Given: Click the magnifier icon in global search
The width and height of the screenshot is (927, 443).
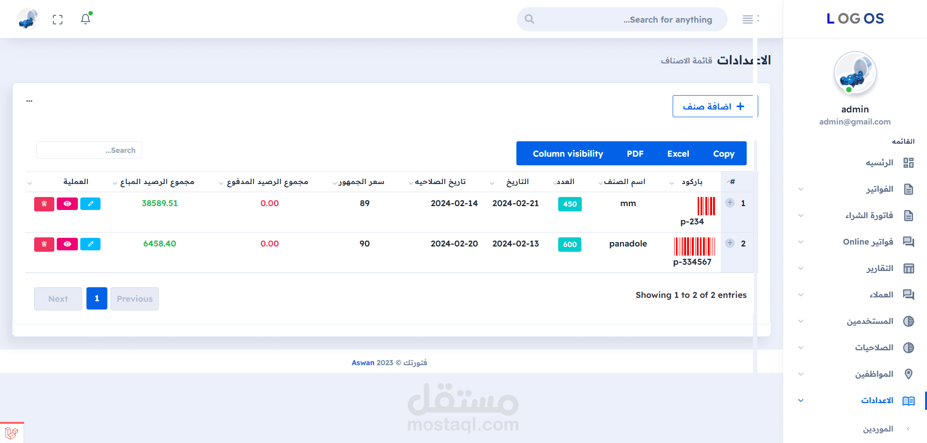Looking at the screenshot, I should [529, 19].
